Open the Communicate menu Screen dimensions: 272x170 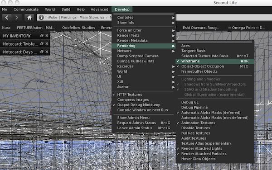[26, 9]
